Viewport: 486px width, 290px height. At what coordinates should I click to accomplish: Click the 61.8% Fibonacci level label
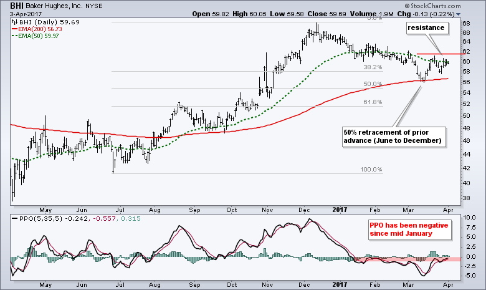[373, 102]
